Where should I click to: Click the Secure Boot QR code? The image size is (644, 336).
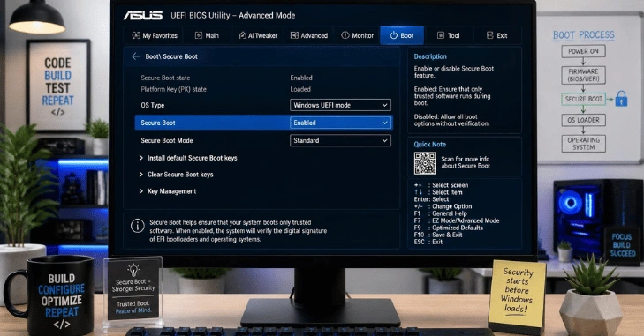tap(425, 163)
